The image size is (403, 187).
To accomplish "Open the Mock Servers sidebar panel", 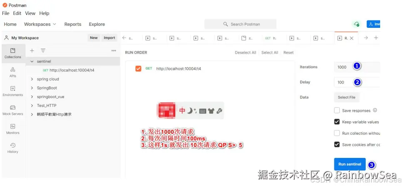I will [12, 110].
